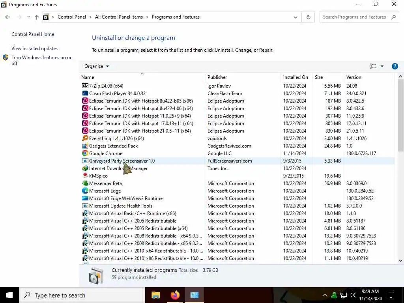Click the scrollbar down arrow
Screen dimensions: 404x303
pyautogui.click(x=400, y=260)
